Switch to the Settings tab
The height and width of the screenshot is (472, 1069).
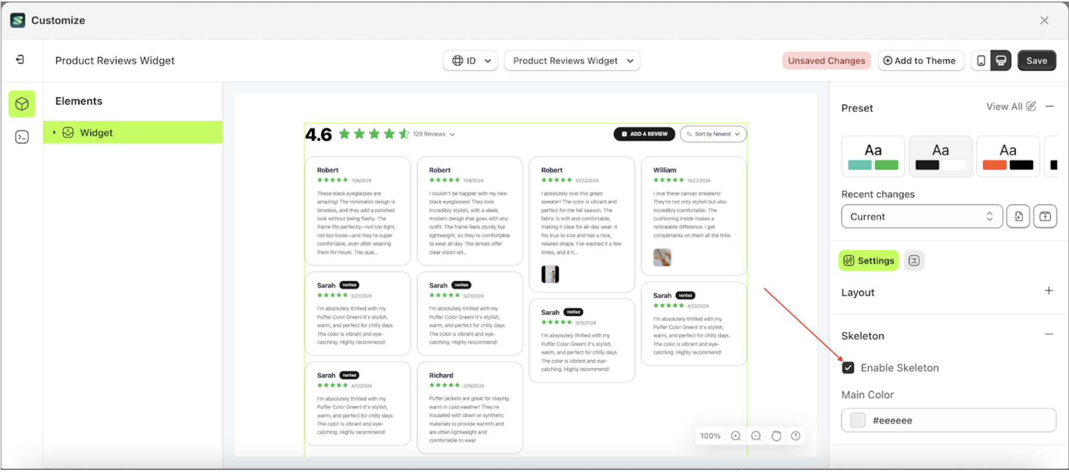(x=868, y=260)
